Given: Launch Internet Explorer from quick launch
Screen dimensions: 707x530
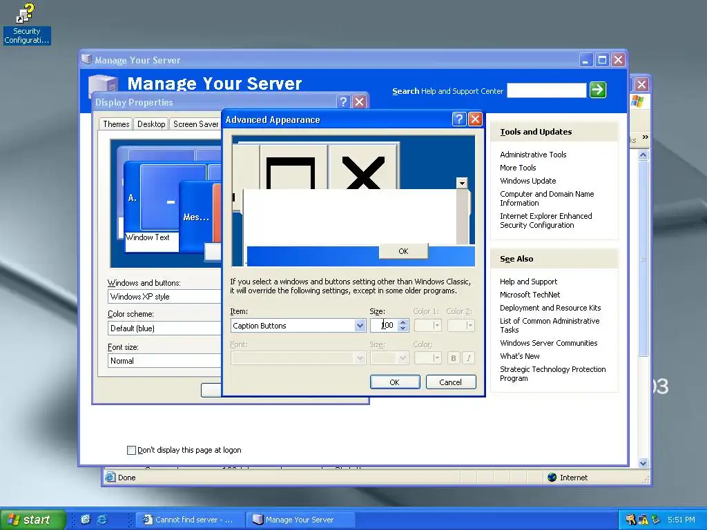Looking at the screenshot, I should click(102, 519).
